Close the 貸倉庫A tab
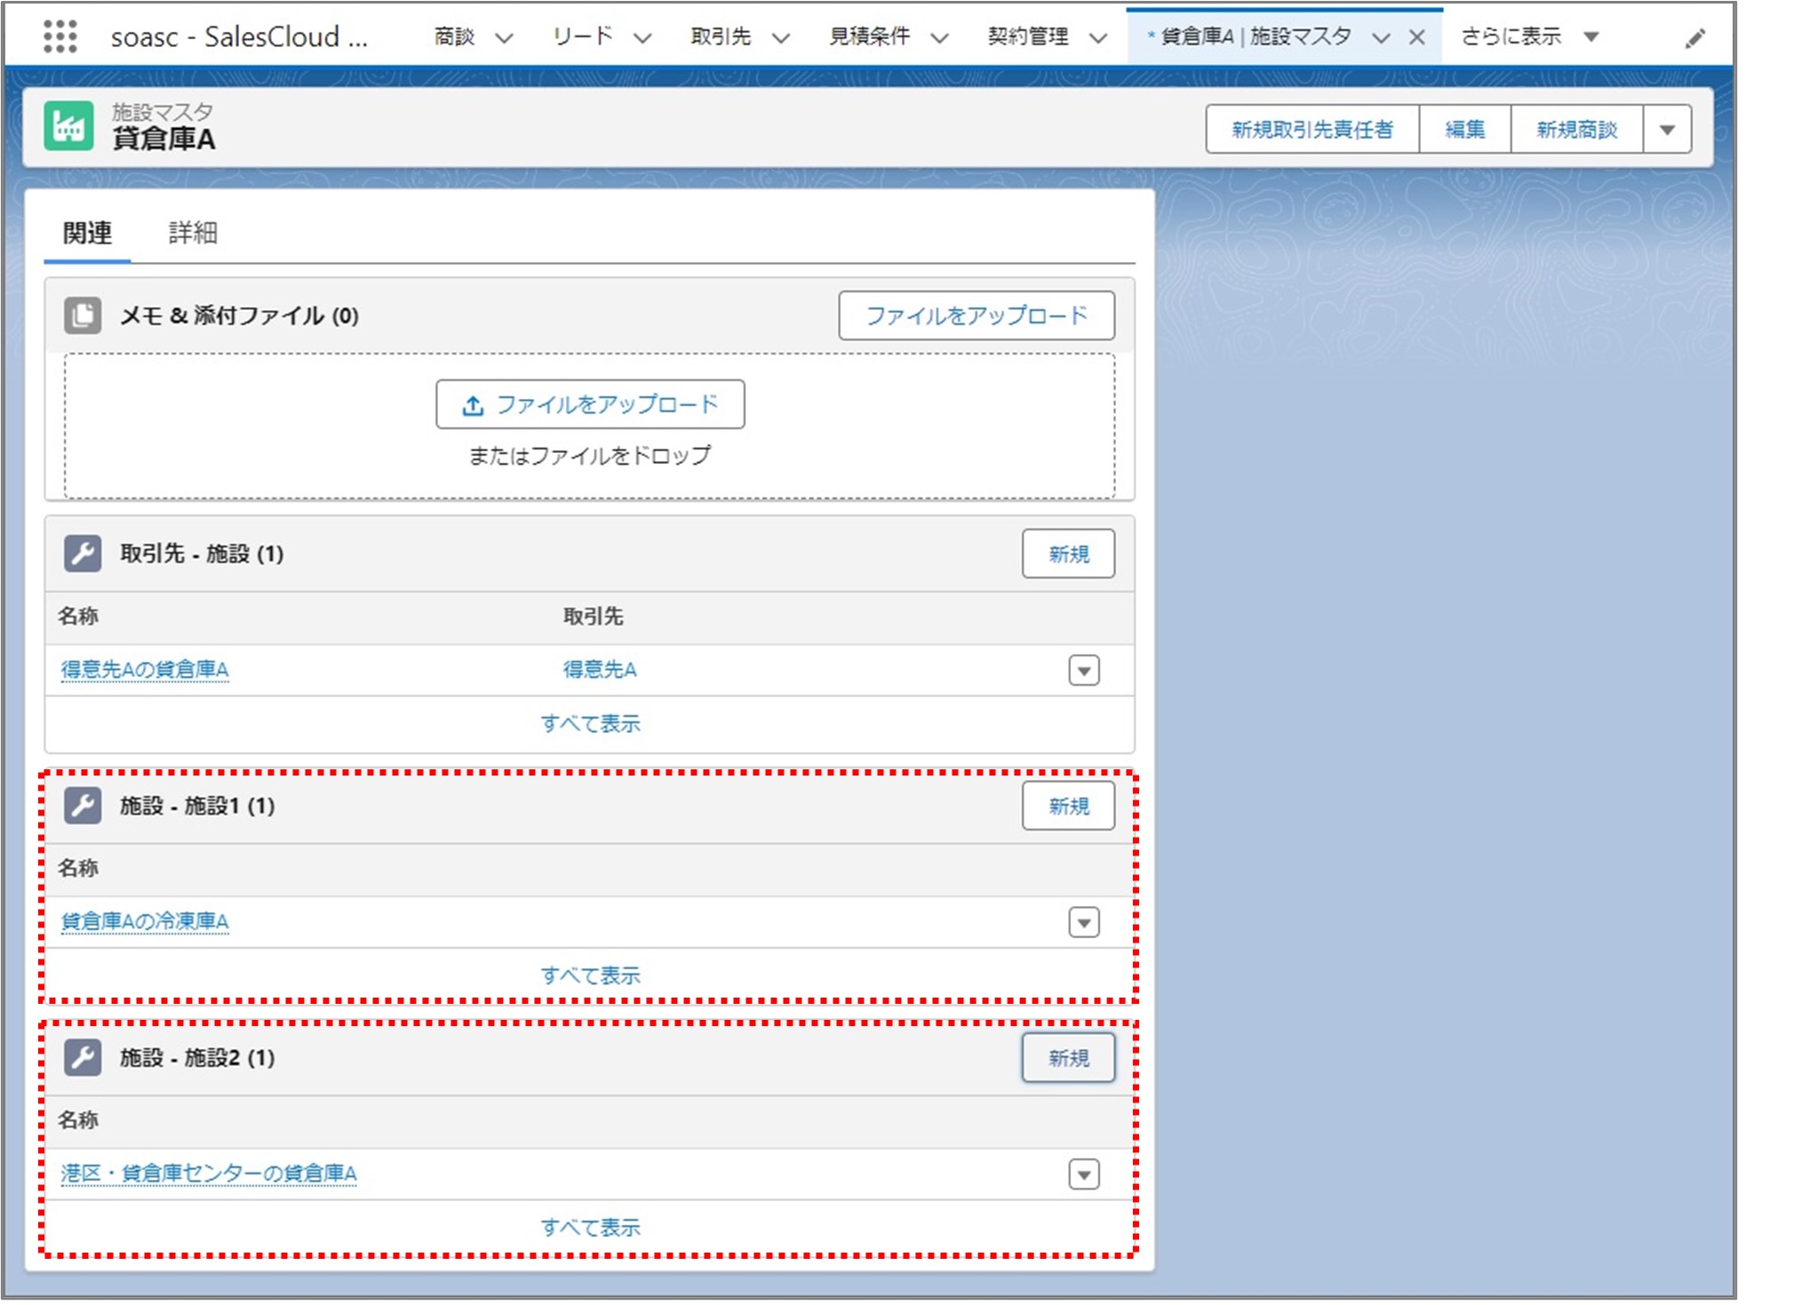Screen dimensions: 1801x1305 [1417, 37]
